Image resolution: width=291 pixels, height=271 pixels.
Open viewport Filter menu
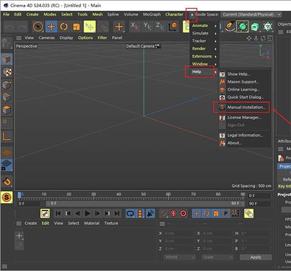(102, 38)
